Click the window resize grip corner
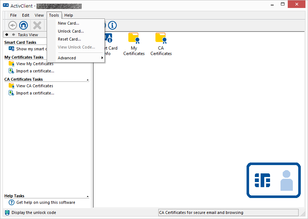 (x=303, y=214)
